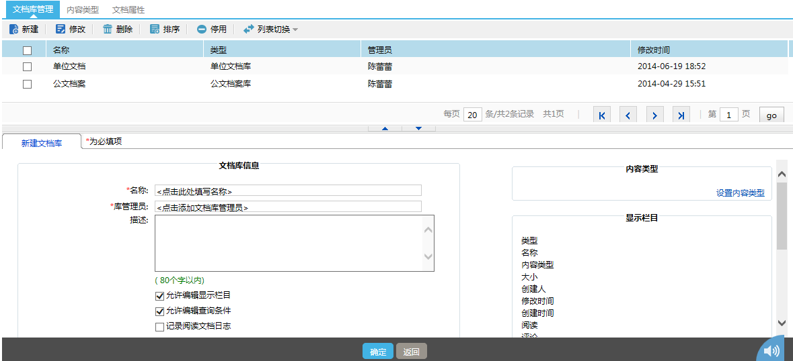Click the 删除 (Delete) trash icon

point(108,30)
